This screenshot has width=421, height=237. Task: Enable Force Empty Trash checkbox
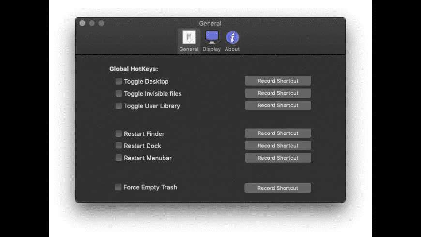(119, 187)
